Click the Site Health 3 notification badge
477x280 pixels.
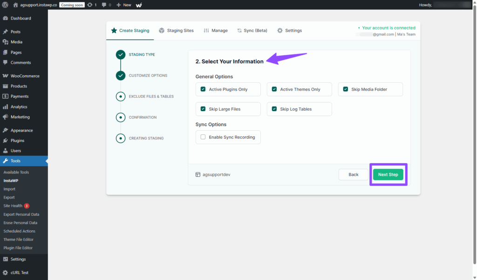pos(27,206)
